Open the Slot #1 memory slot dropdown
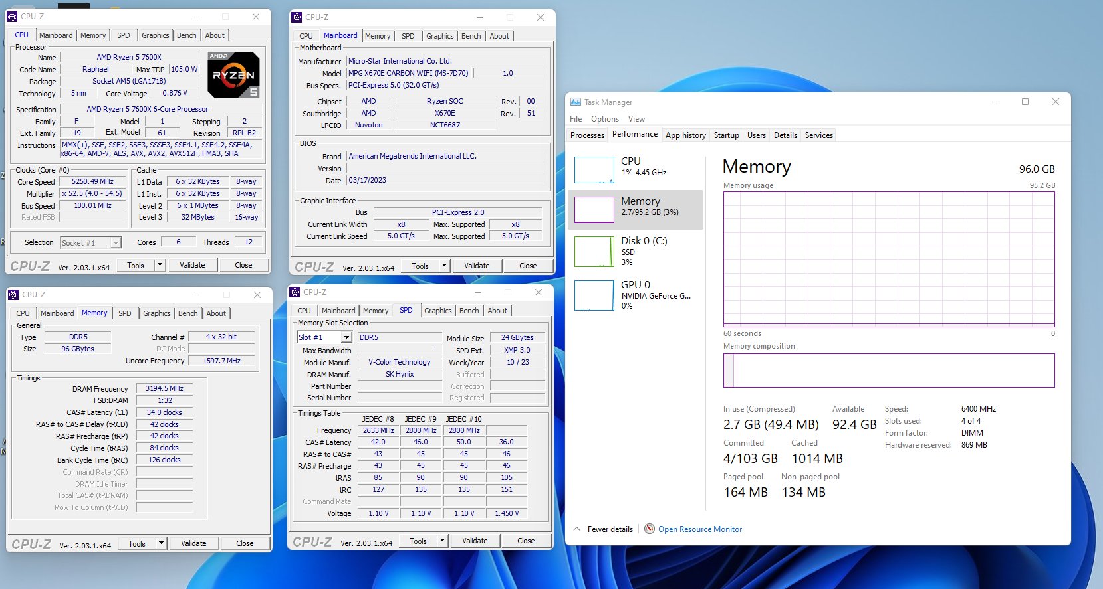Viewport: 1103px width, 589px height. pos(346,337)
